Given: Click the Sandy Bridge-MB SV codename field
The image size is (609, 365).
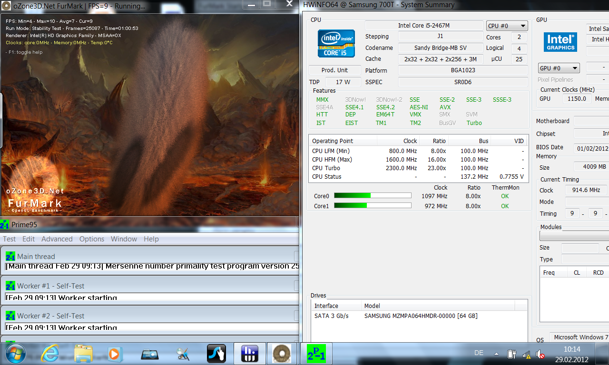Looking at the screenshot, I should coord(441,48).
